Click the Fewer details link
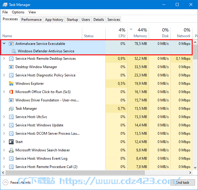 click(x=20, y=183)
